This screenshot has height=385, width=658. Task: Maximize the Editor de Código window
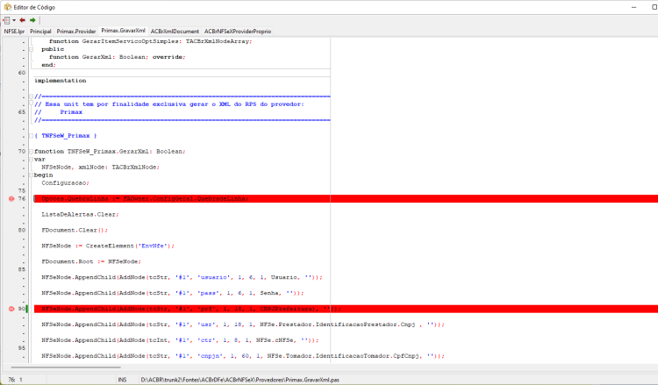click(x=654, y=7)
